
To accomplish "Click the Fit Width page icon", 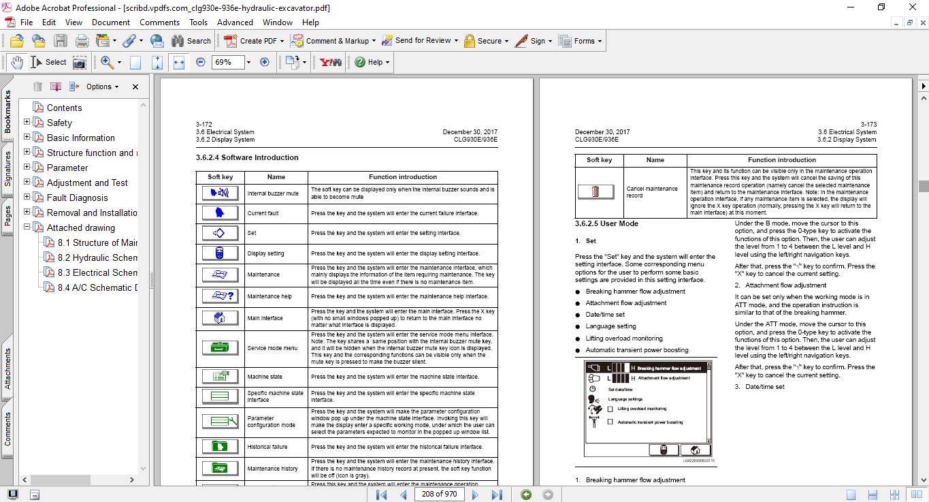I will [179, 62].
